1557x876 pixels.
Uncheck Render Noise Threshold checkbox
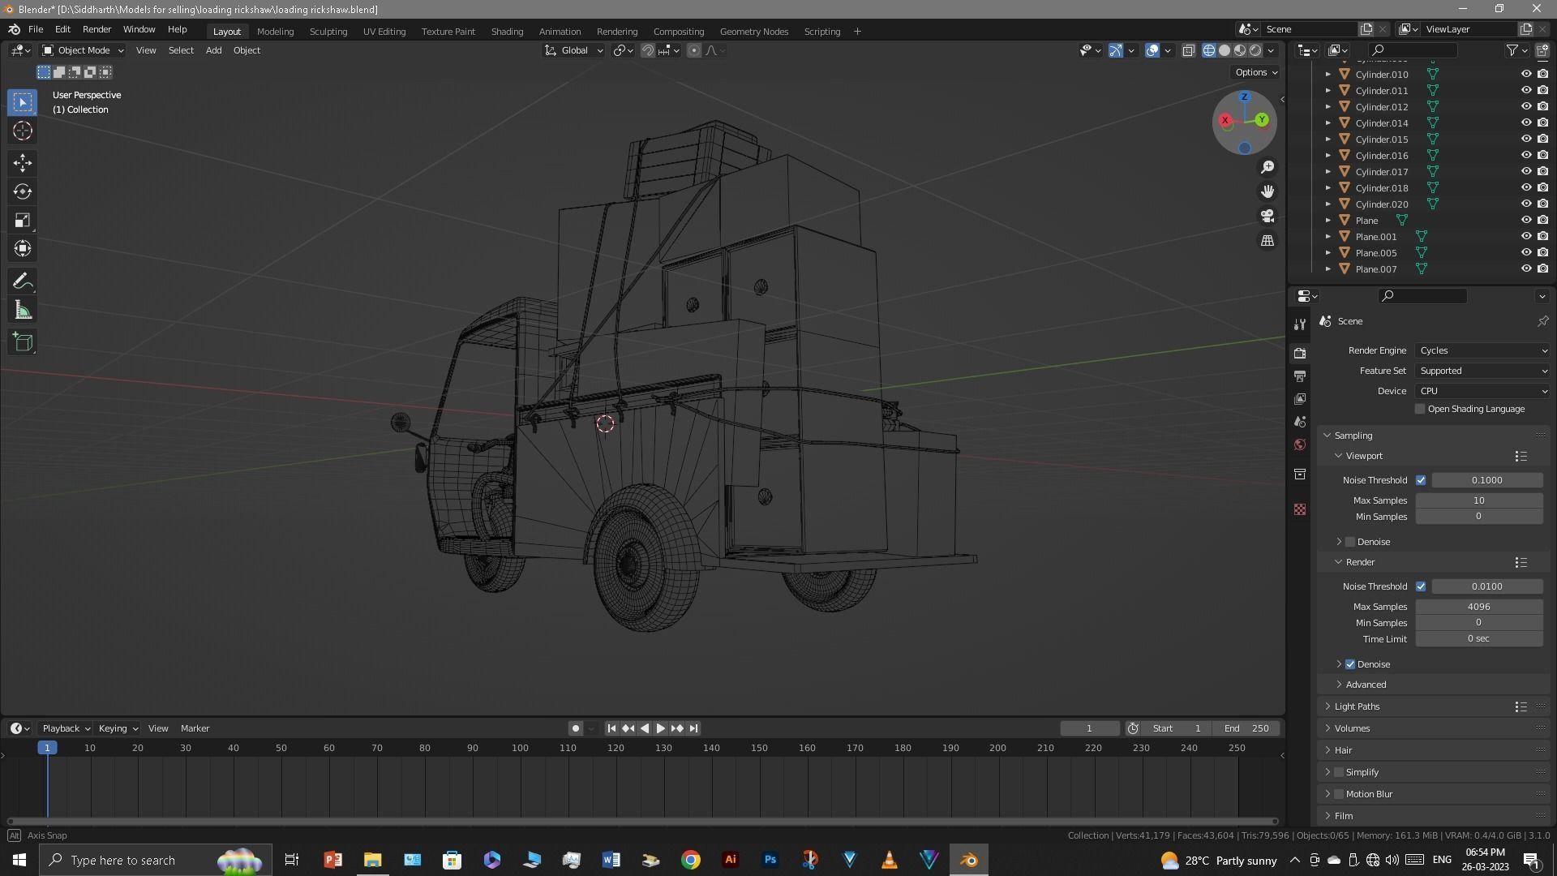1420,586
